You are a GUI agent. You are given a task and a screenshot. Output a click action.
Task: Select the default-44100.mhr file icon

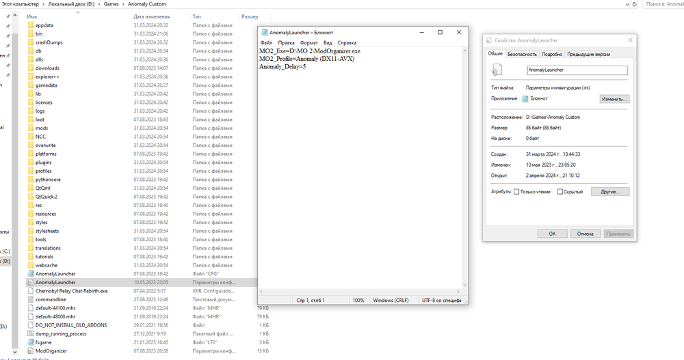[x=31, y=308]
